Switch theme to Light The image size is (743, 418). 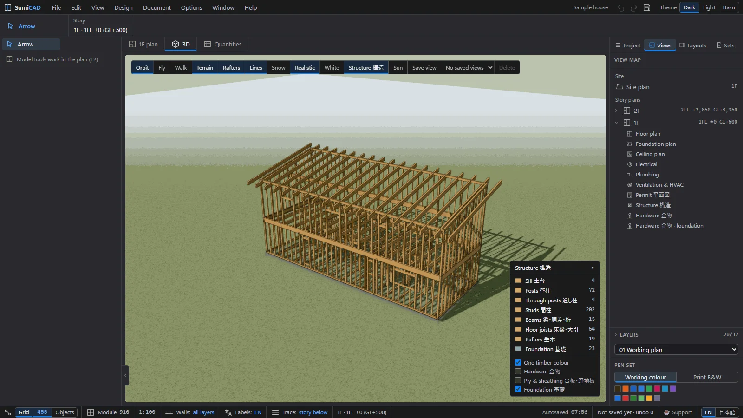click(709, 7)
